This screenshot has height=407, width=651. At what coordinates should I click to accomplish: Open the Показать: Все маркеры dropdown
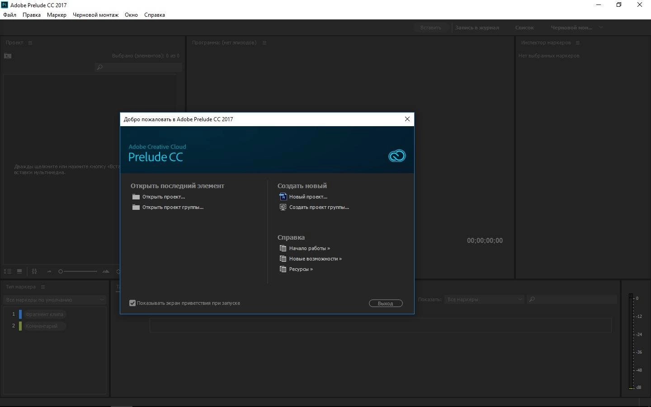coord(484,299)
